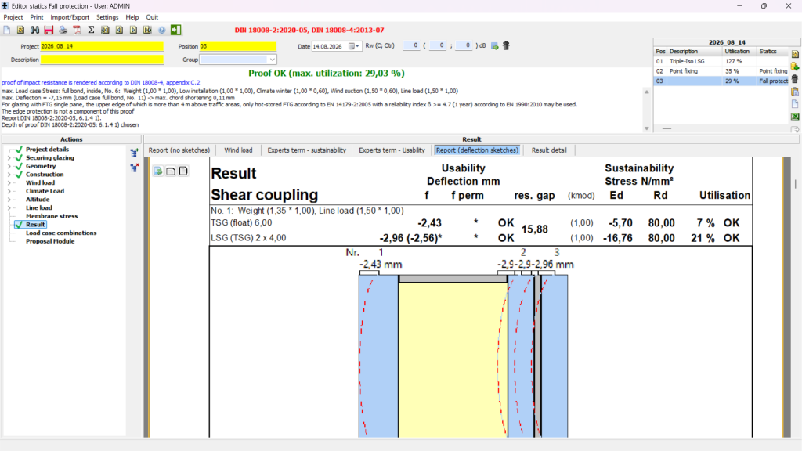Expand the Line load tree node
The height and width of the screenshot is (451, 802).
coord(9,208)
